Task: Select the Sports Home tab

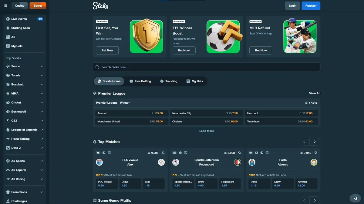Action: click(109, 81)
